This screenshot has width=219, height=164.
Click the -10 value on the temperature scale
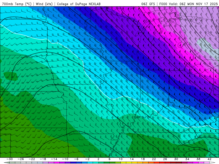click(x=65, y=159)
